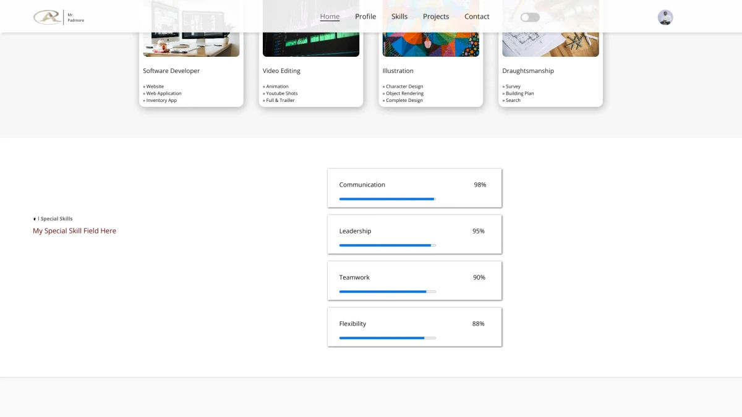The width and height of the screenshot is (742, 417).
Task: Select the Character Design list entry
Action: coord(404,86)
